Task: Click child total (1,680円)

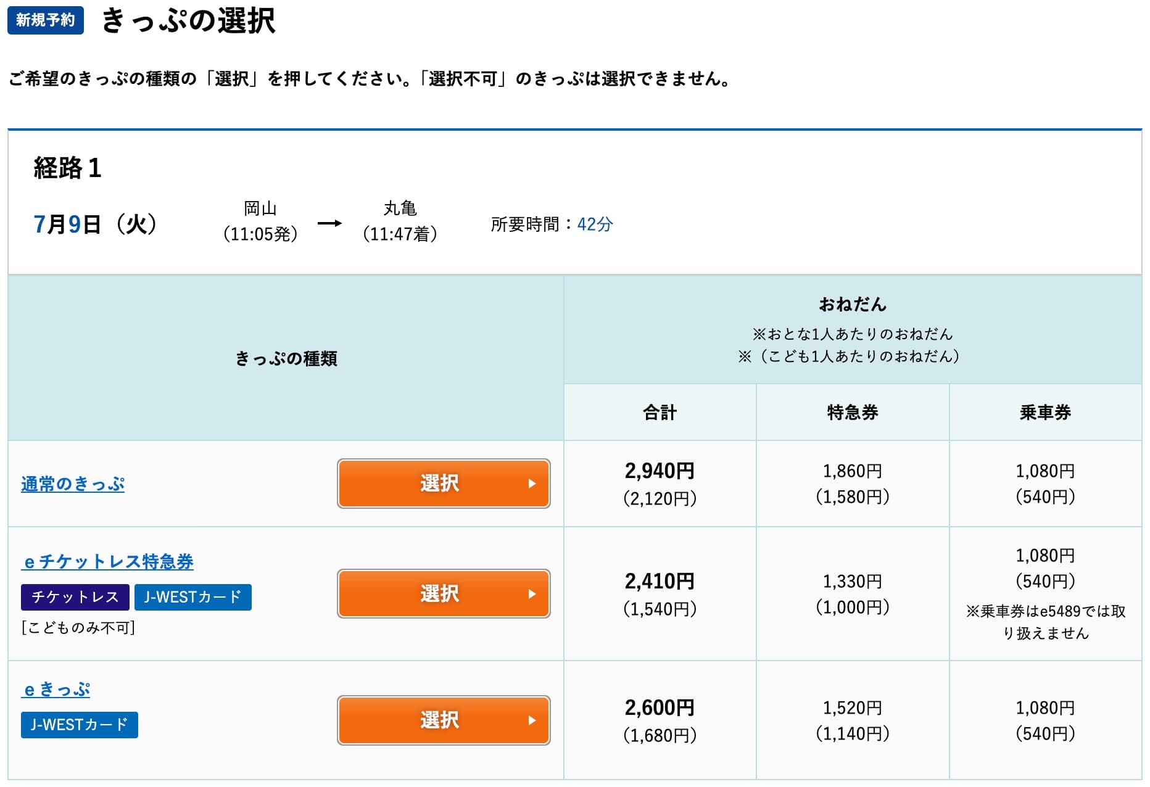Action: pyautogui.click(x=660, y=735)
